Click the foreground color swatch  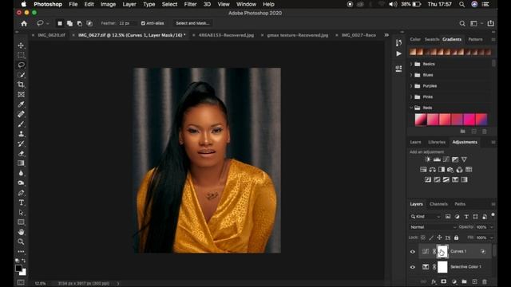(18, 268)
